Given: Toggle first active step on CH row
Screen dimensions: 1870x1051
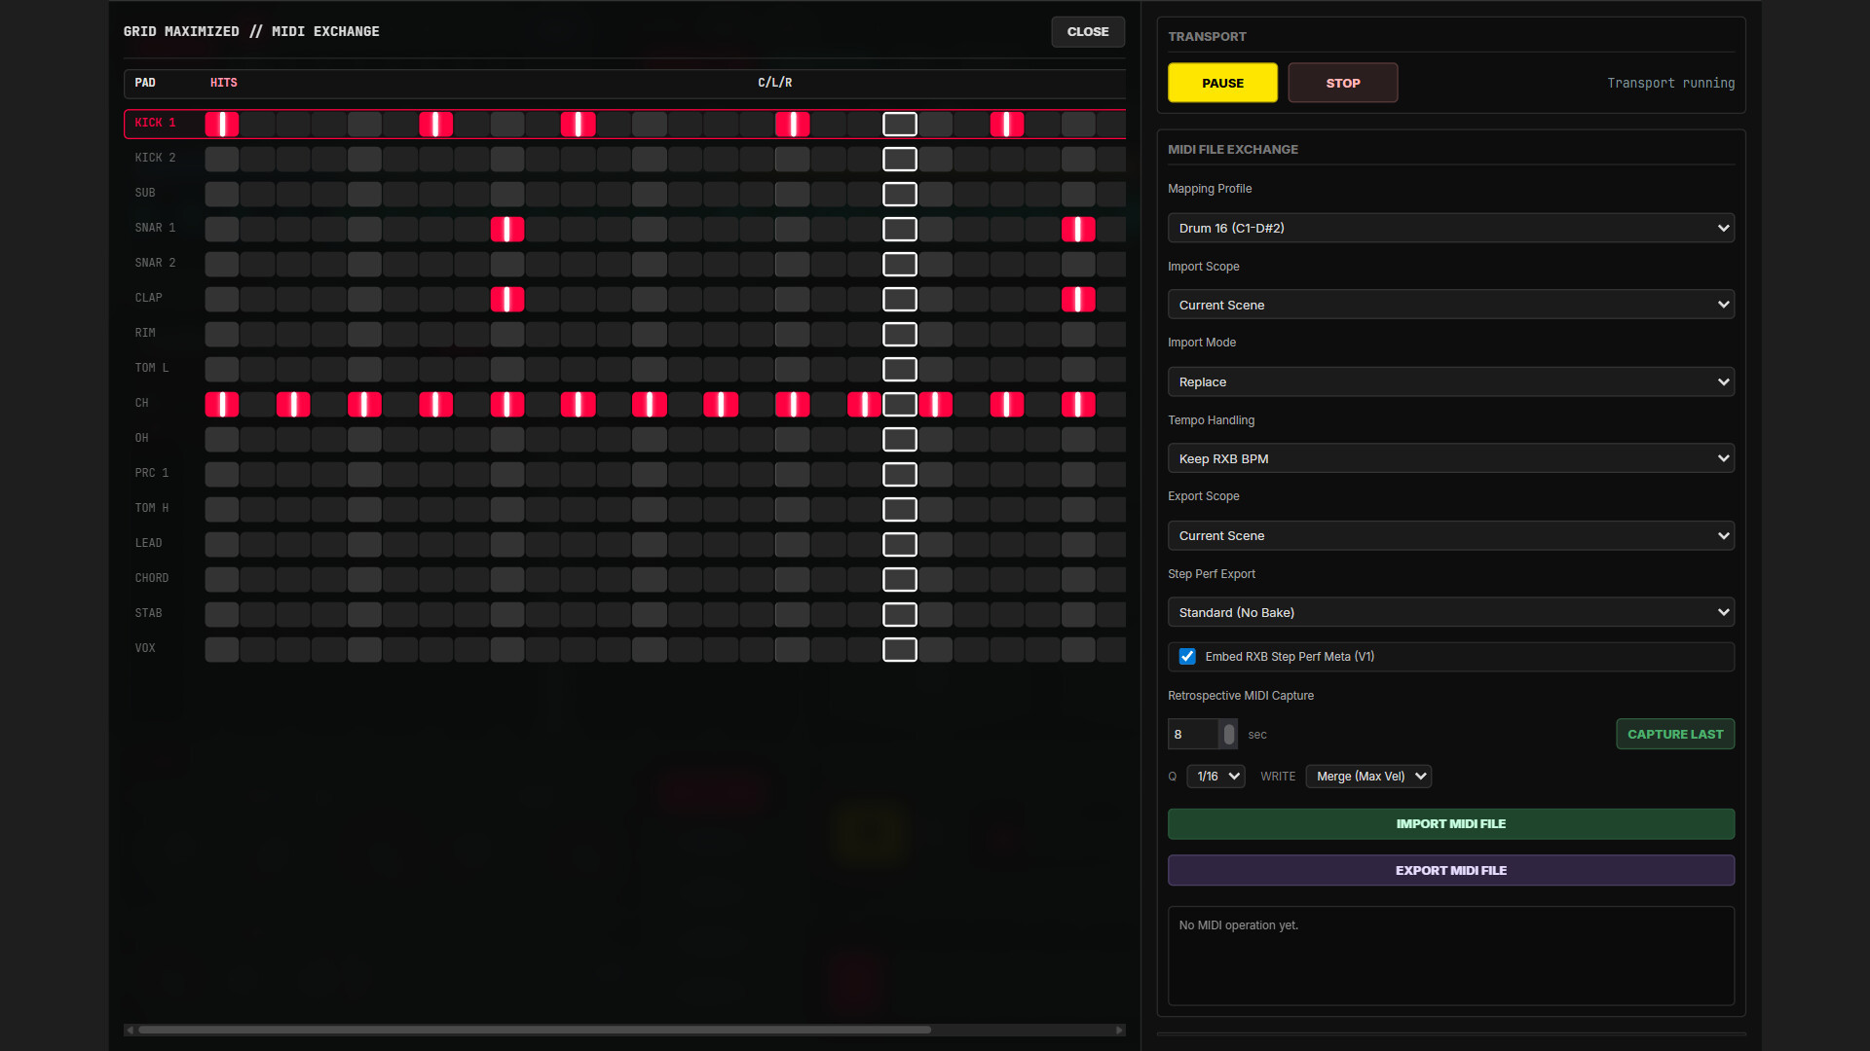Looking at the screenshot, I should pyautogui.click(x=222, y=404).
